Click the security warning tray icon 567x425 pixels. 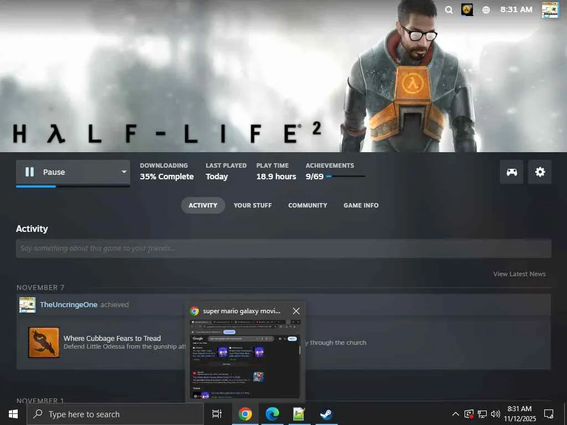pyautogui.click(x=469, y=414)
